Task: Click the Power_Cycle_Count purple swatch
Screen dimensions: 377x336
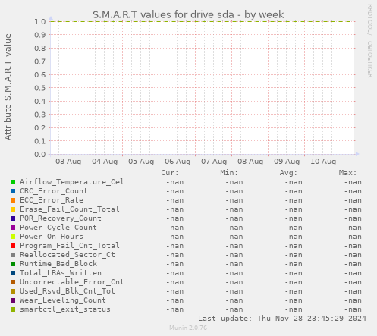Action: (x=13, y=228)
